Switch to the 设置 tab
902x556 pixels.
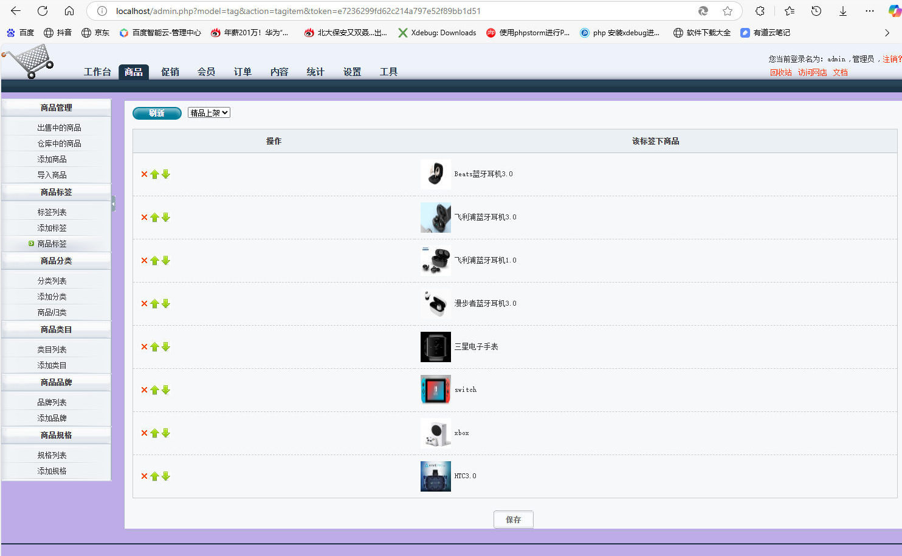(352, 72)
